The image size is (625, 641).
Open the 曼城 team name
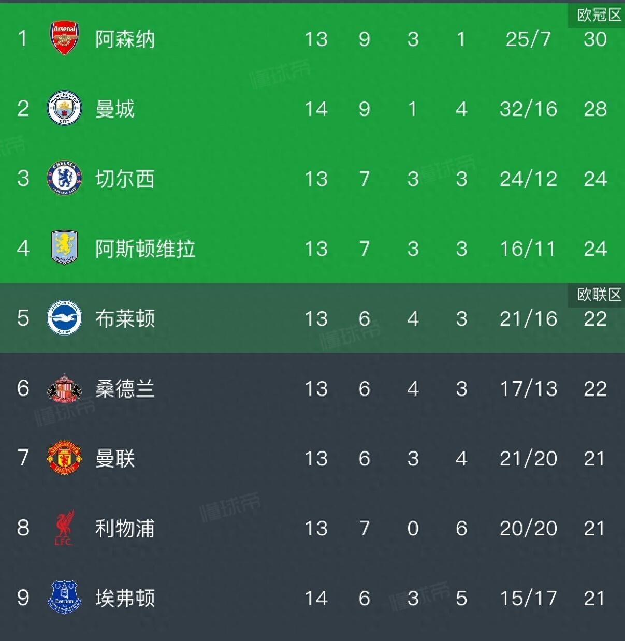pyautogui.click(x=115, y=109)
